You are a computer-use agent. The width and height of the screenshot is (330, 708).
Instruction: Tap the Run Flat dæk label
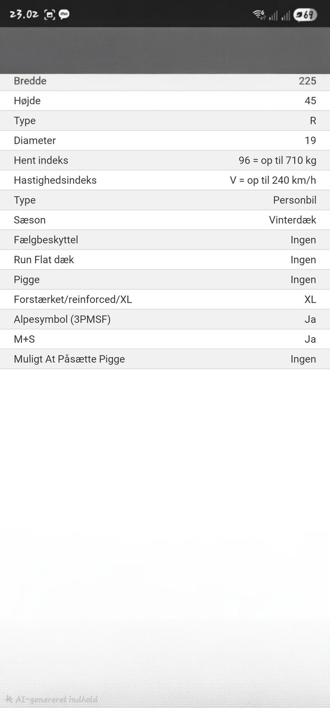coord(44,260)
